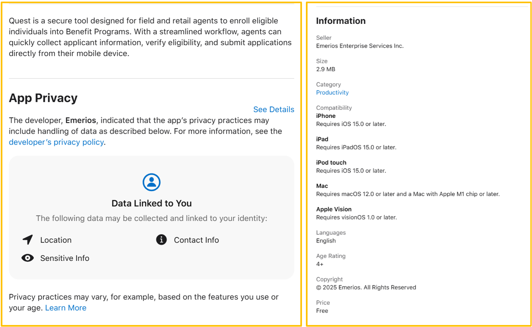Click Requires visionOS 1.0 or later text
Viewport: 532px width, 327px height.
pos(356,217)
